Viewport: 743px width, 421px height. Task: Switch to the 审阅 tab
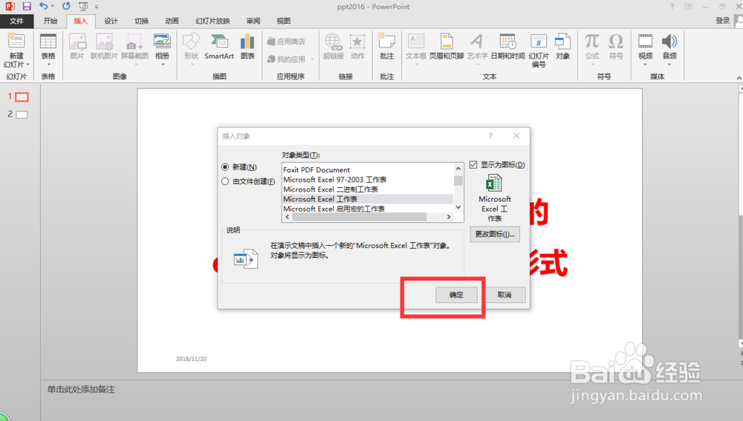[253, 21]
